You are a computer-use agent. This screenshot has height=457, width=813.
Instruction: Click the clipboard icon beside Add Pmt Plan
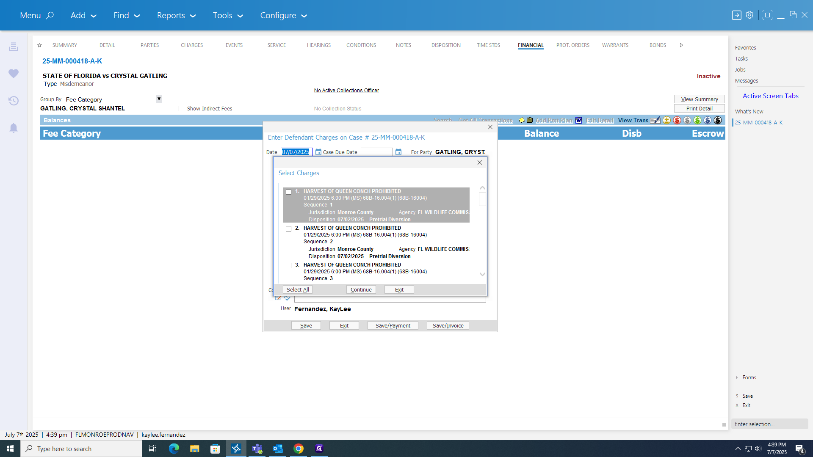pyautogui.click(x=530, y=121)
